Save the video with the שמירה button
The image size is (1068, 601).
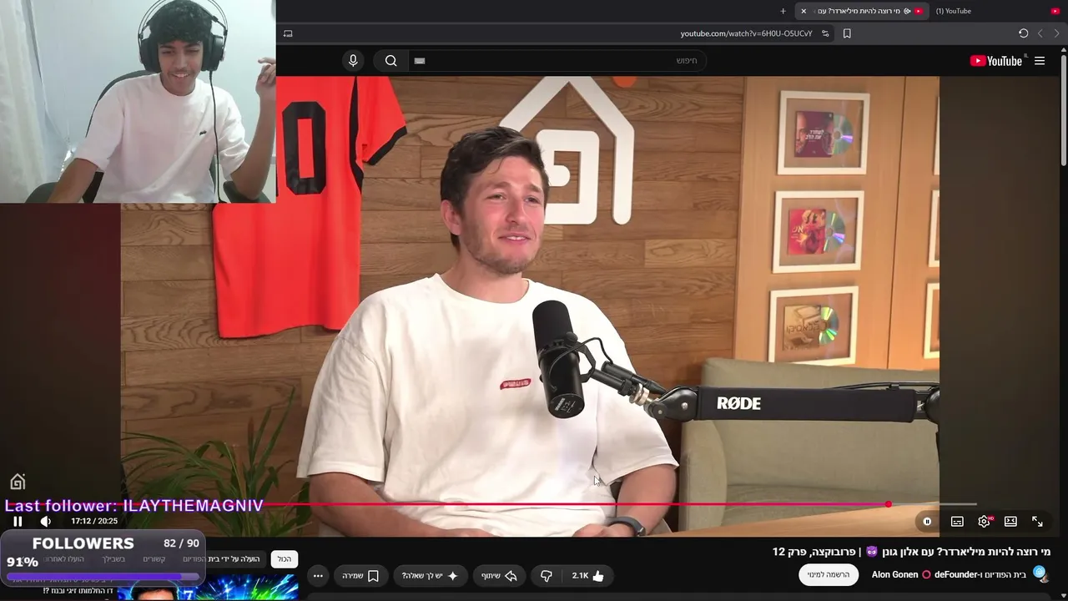360,576
